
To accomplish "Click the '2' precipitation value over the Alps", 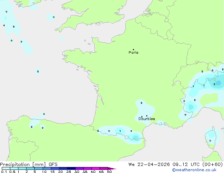I will pyautogui.click(x=214, y=84).
